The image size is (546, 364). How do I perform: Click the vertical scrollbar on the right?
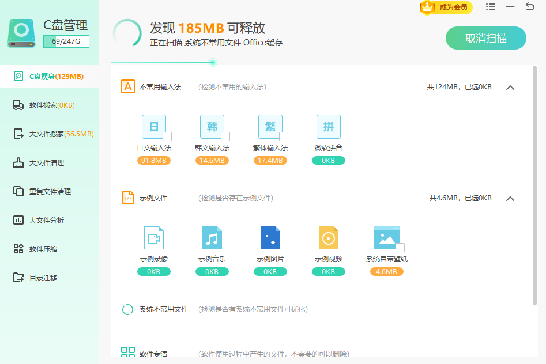[534, 184]
